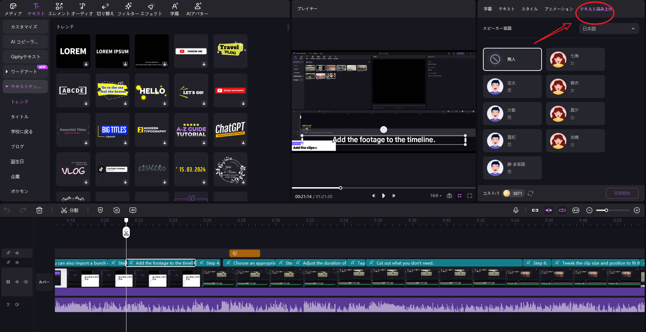This screenshot has height=332, width=646.
Task: Mute the purple audio waveform track
Action: coord(17,305)
